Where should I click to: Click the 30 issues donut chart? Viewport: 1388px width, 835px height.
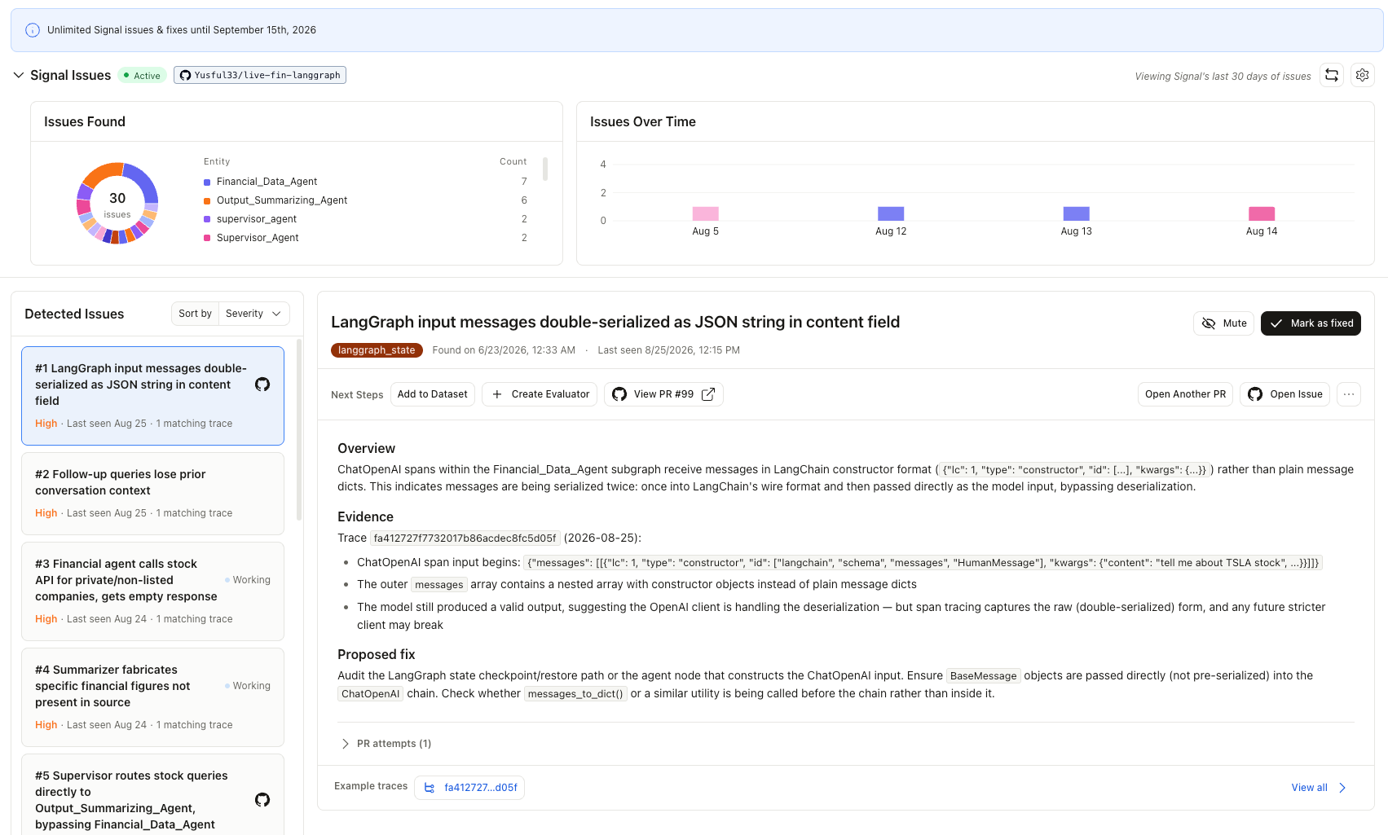117,204
